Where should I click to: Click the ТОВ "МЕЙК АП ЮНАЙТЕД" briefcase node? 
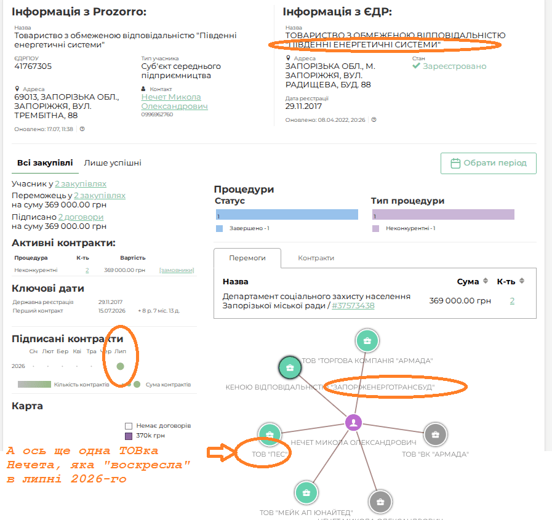306,492
